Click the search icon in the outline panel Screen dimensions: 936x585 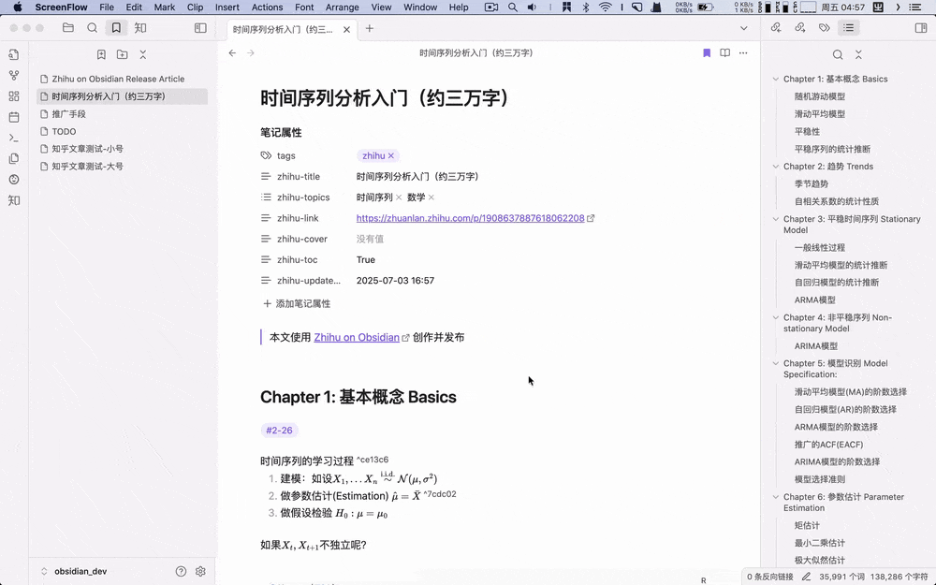click(x=840, y=54)
